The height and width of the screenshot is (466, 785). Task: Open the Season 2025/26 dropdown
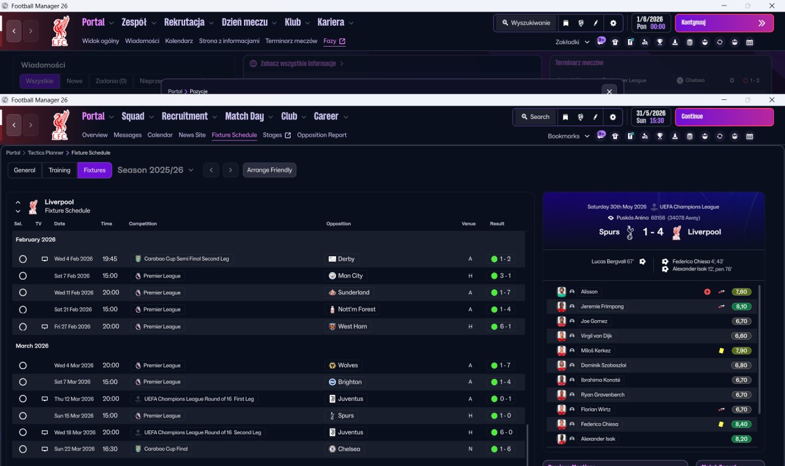pos(155,170)
